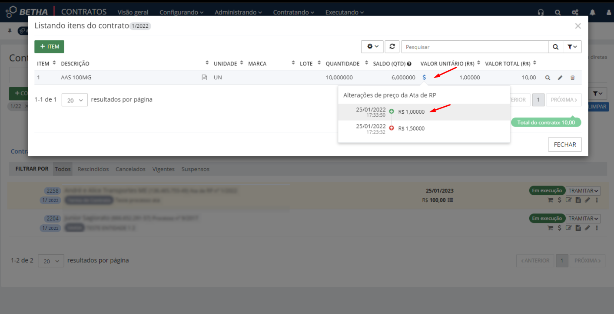Image resolution: width=614 pixels, height=314 pixels.
Task: Sort by the UNIDADE column header
Action: pyautogui.click(x=225, y=64)
